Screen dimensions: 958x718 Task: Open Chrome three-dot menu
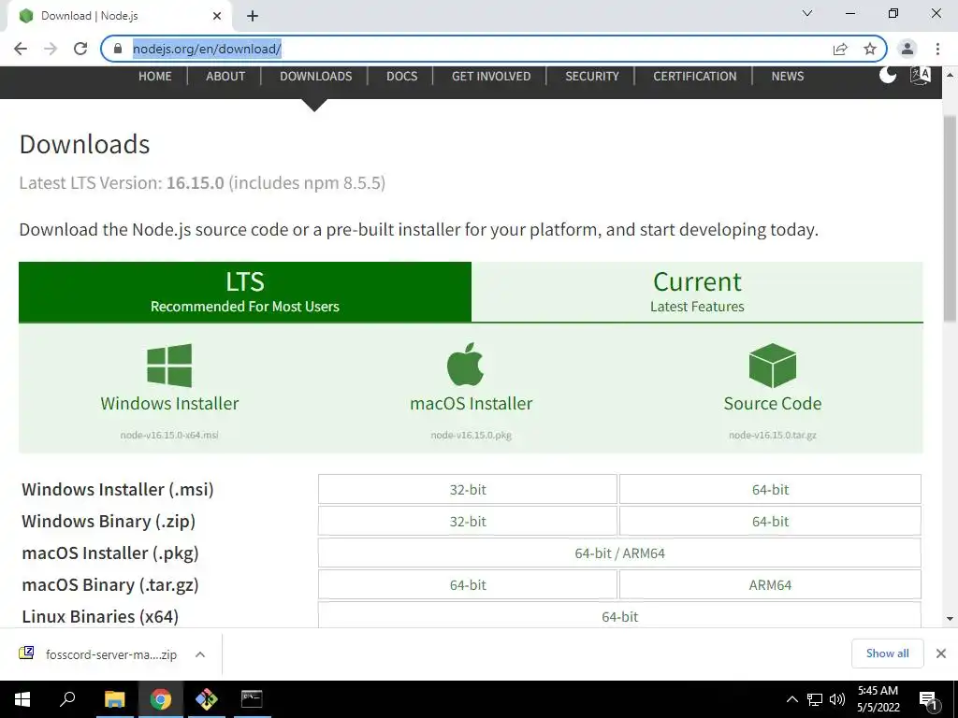937,49
